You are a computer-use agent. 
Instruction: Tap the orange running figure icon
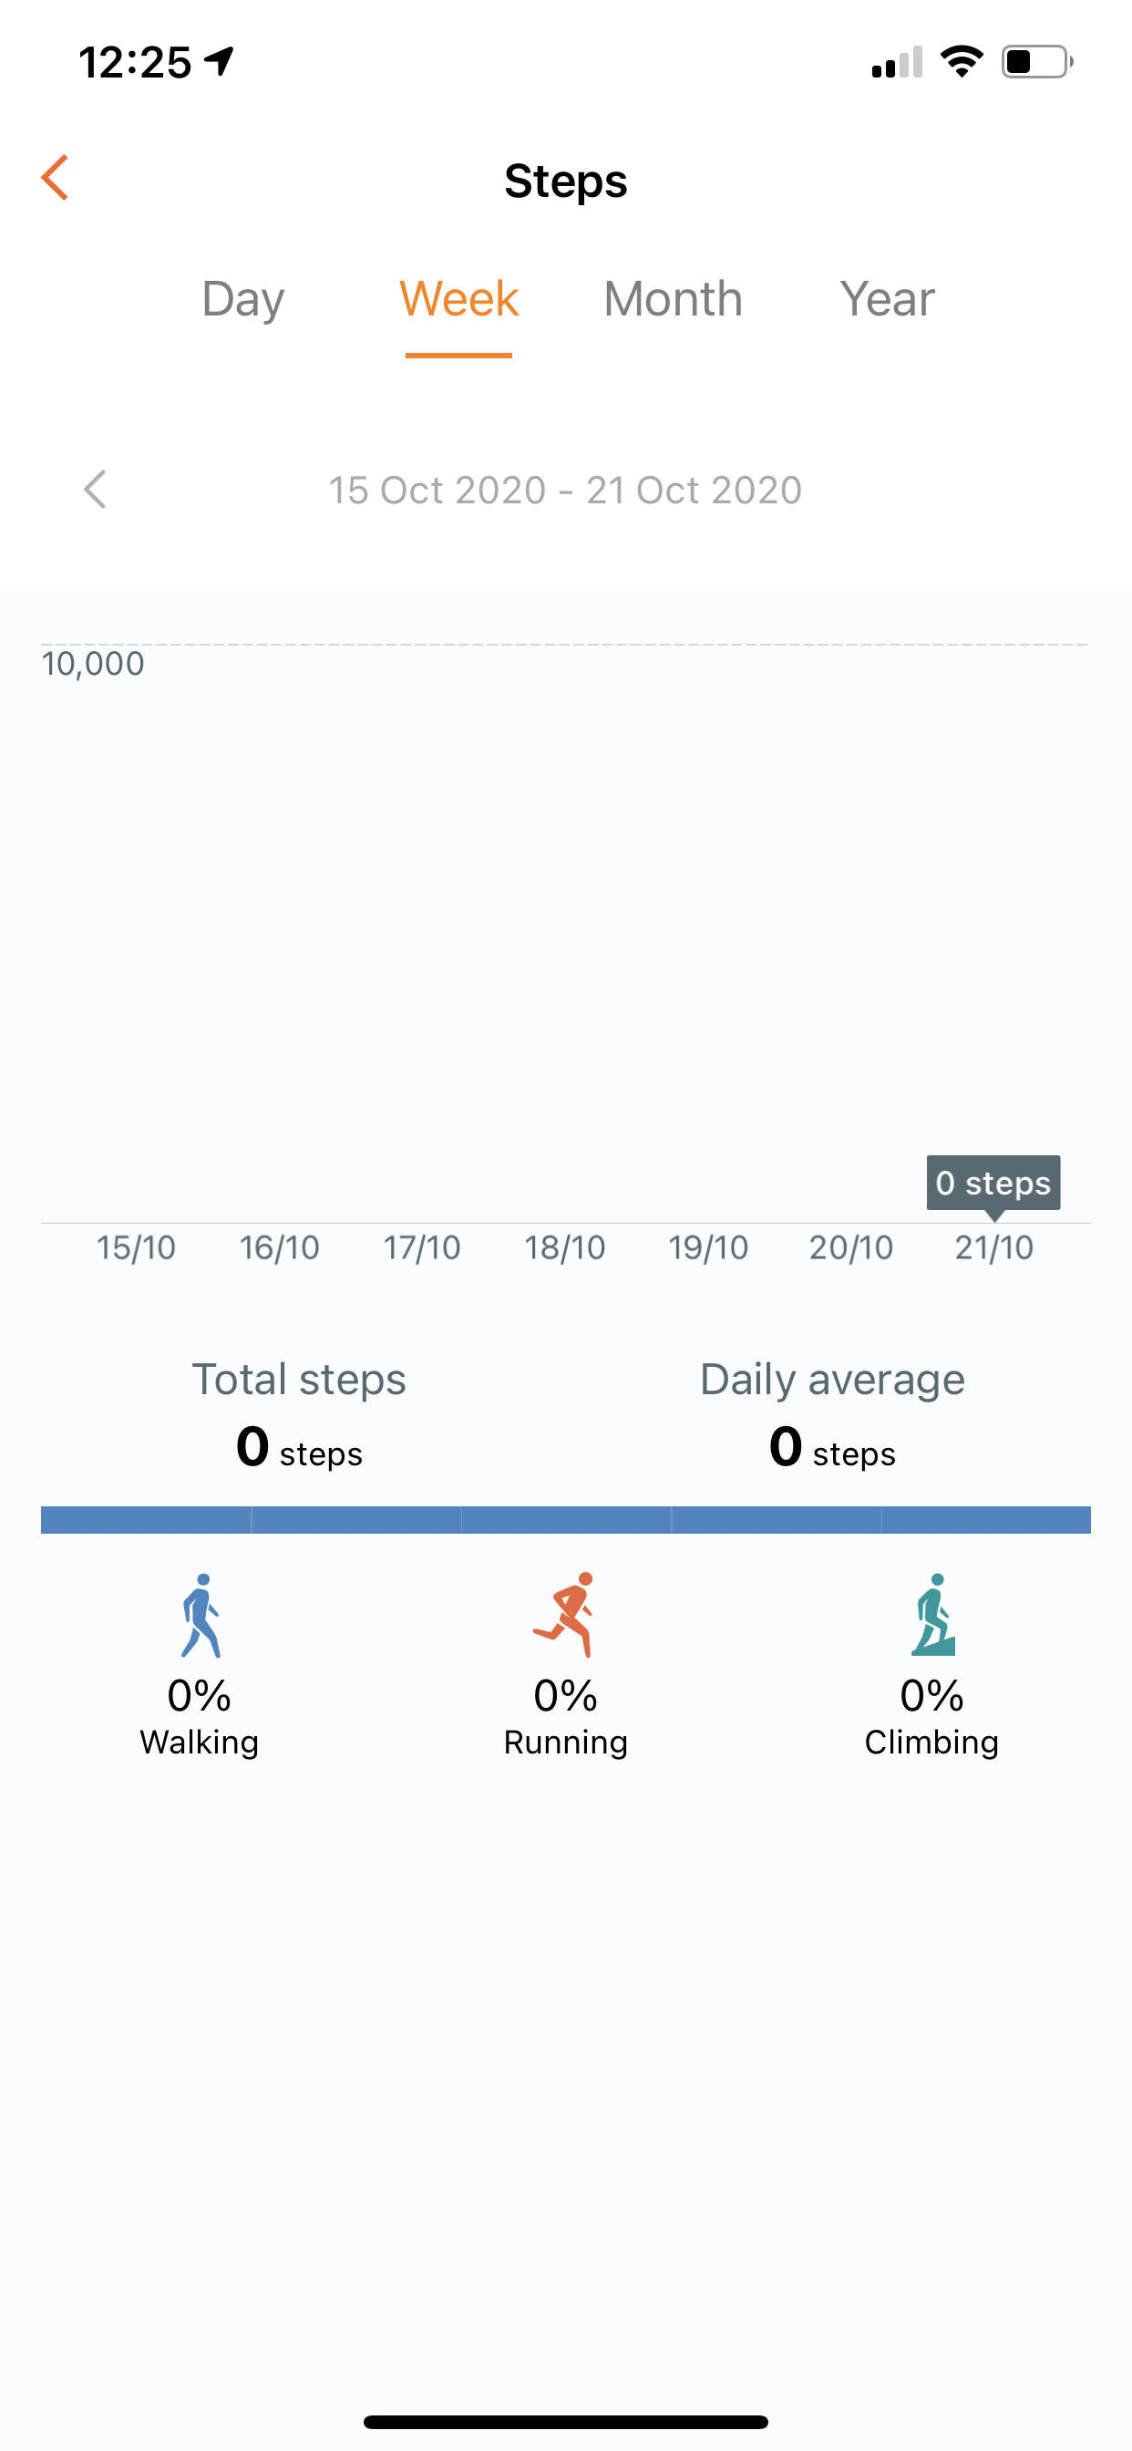[x=565, y=1616]
